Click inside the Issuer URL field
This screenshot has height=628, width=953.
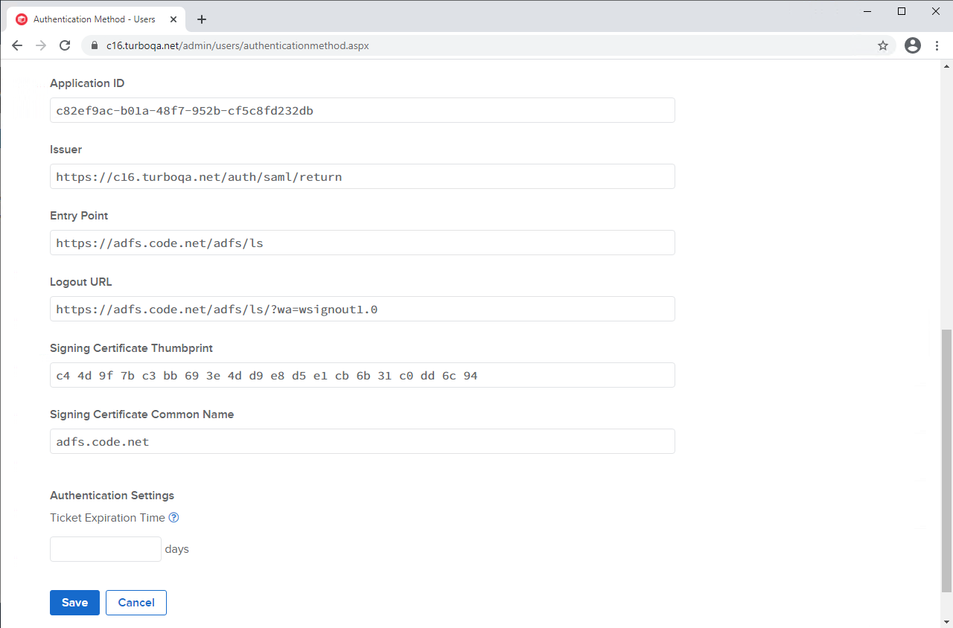[x=362, y=176]
